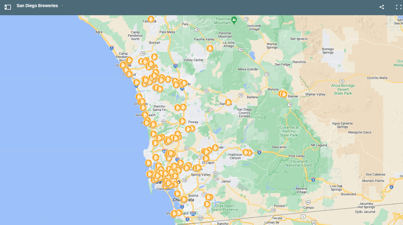Image resolution: width=403 pixels, height=225 pixels.
Task: Click the San Diego Breweries map title
Action: [37, 6]
